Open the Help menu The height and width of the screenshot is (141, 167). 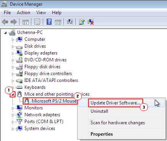(57, 13)
